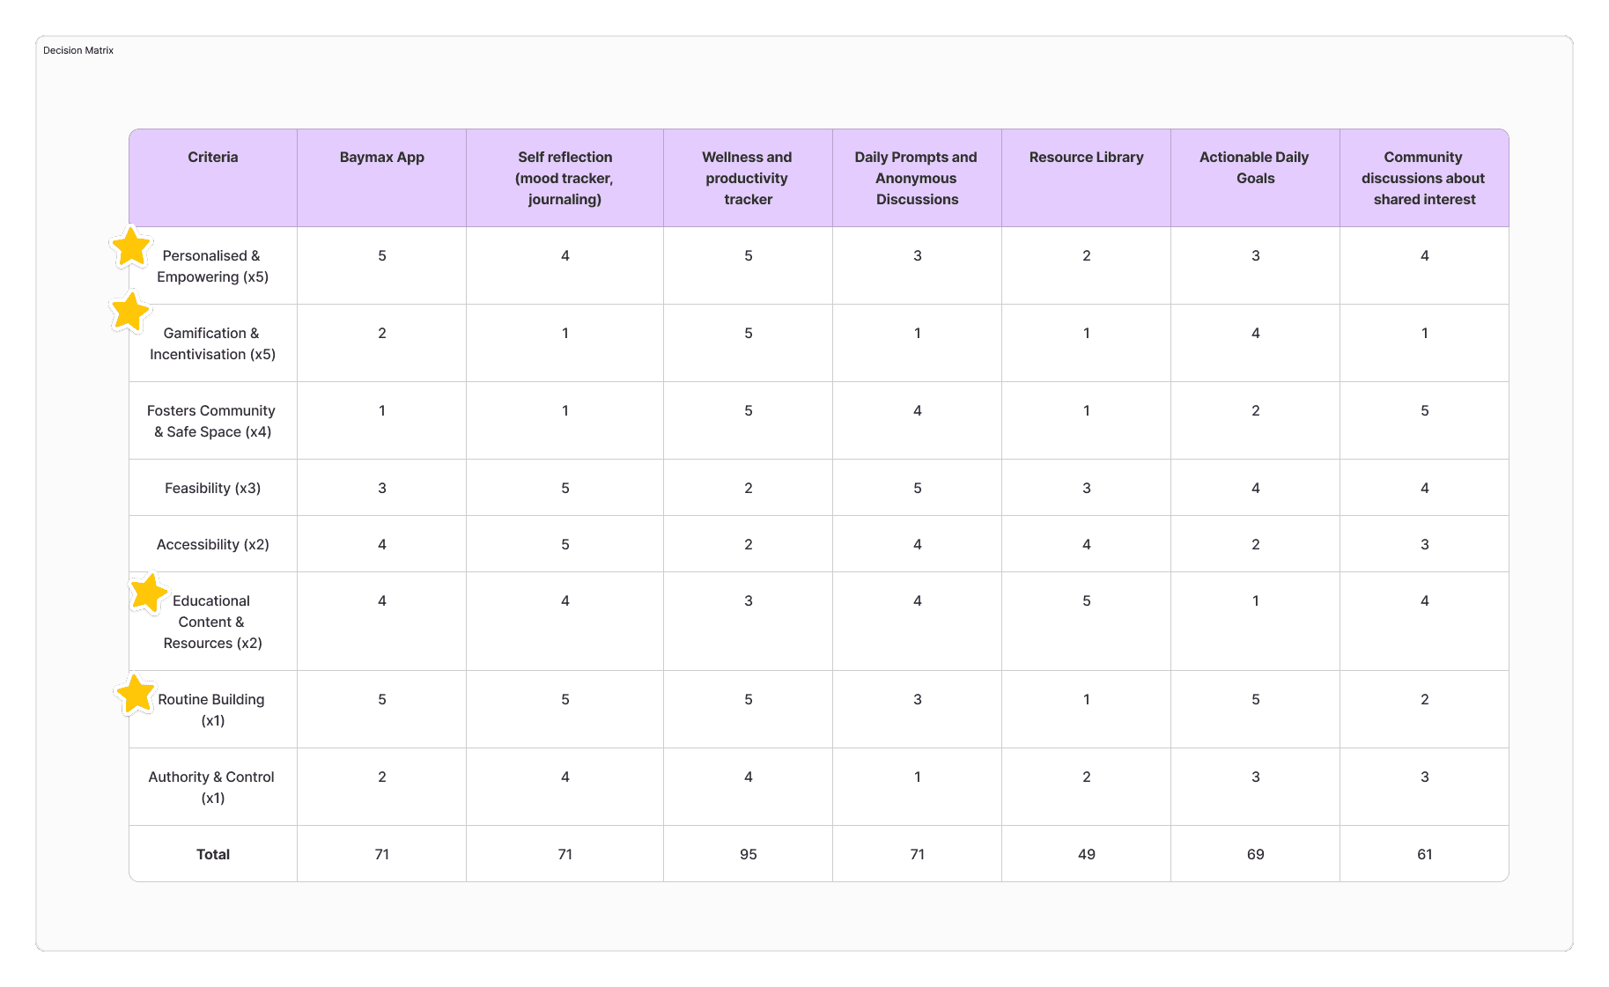Viewport: 1609px width, 987px height.
Task: Click the Fosters Community & Safe Space (x4) cell
Action: (x=213, y=421)
